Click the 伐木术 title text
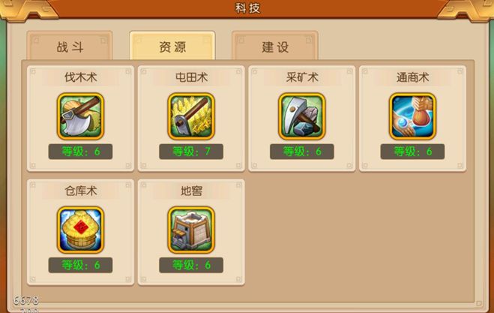Screen dimensions: 494x313 click(81, 77)
